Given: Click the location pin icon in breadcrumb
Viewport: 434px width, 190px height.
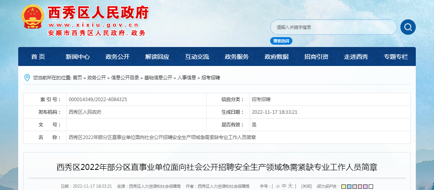Looking at the screenshot, I should [x=27, y=77].
